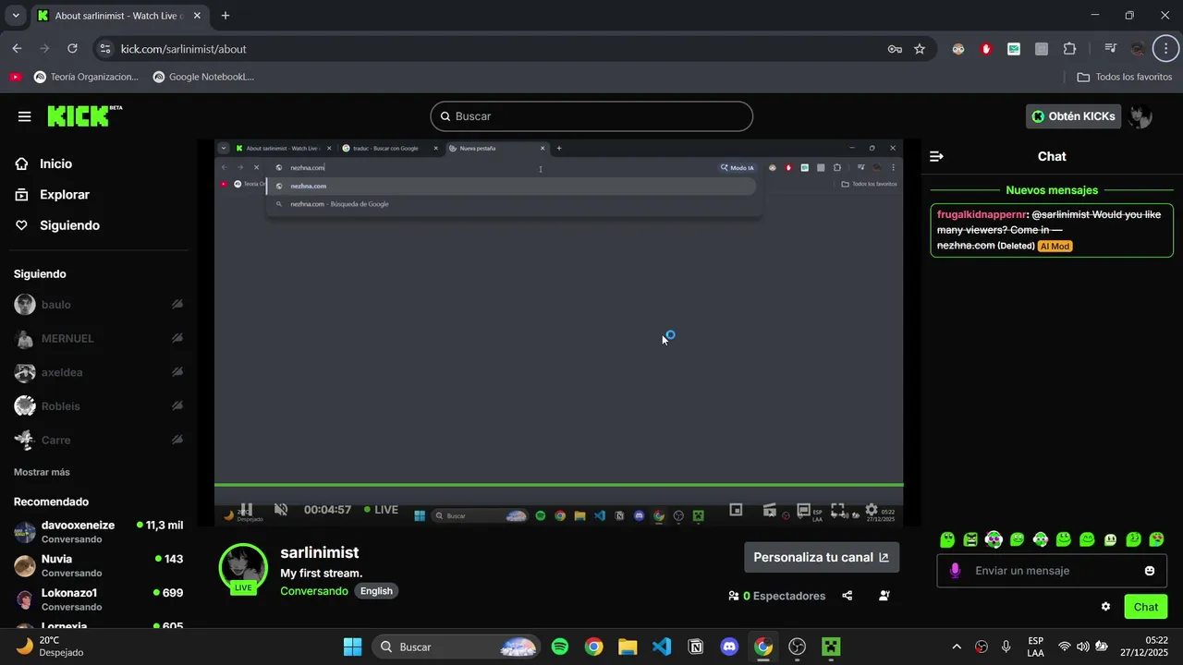Open recommended channel davooxeneize
This screenshot has width=1183, height=665.
pos(99,531)
